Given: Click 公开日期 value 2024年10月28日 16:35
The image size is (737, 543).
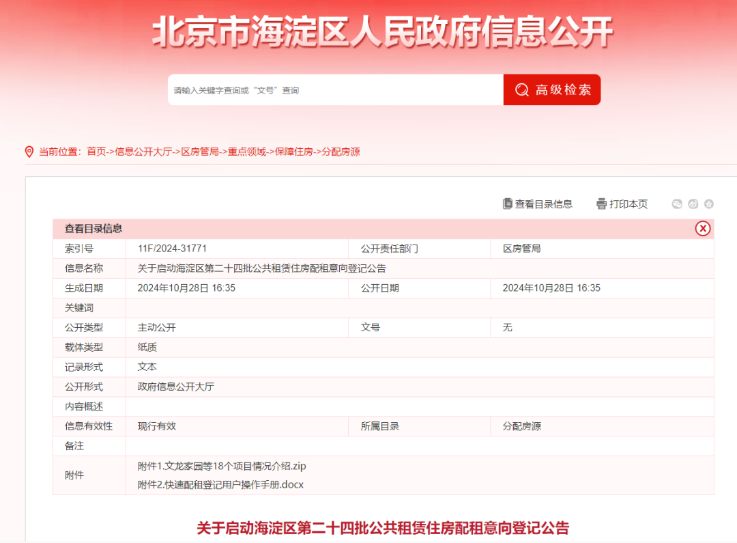Looking at the screenshot, I should pyautogui.click(x=551, y=288).
